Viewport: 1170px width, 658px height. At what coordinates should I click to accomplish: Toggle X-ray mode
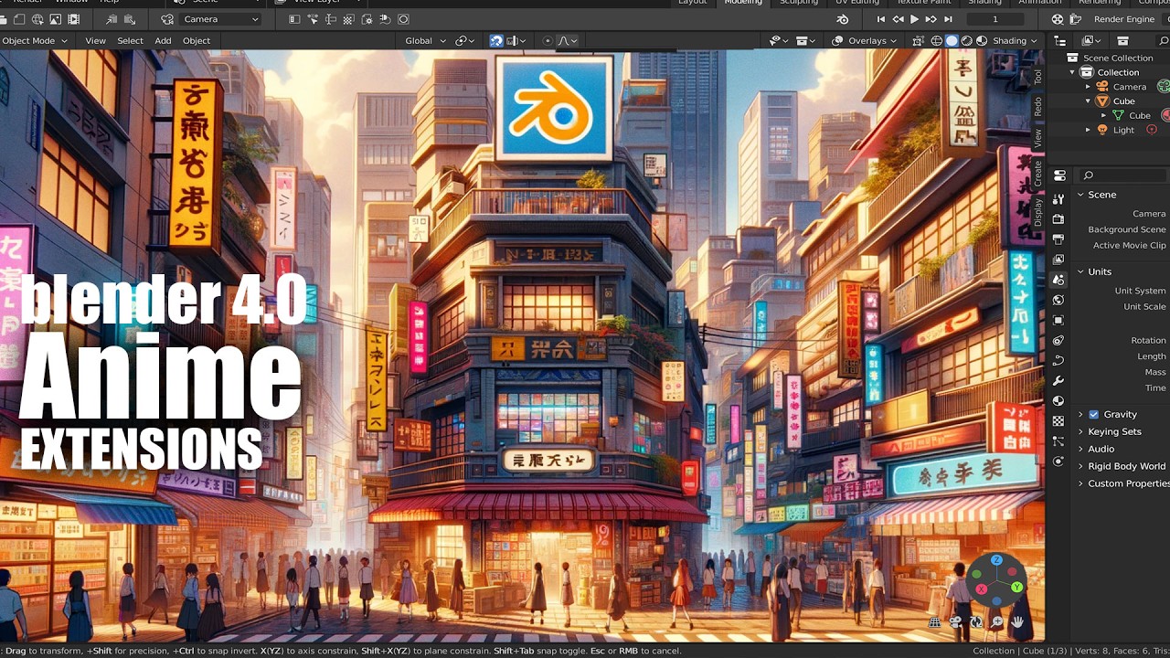[919, 40]
